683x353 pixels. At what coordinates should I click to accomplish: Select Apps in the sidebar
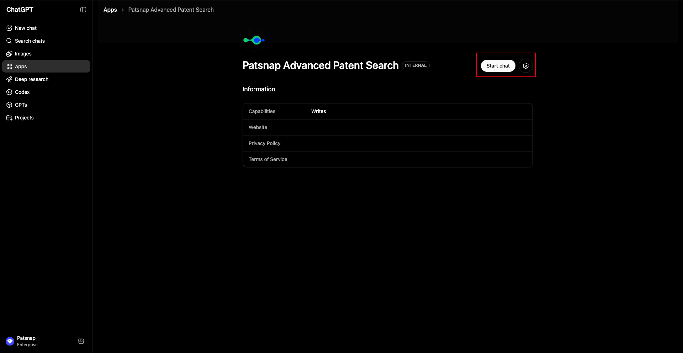point(46,66)
